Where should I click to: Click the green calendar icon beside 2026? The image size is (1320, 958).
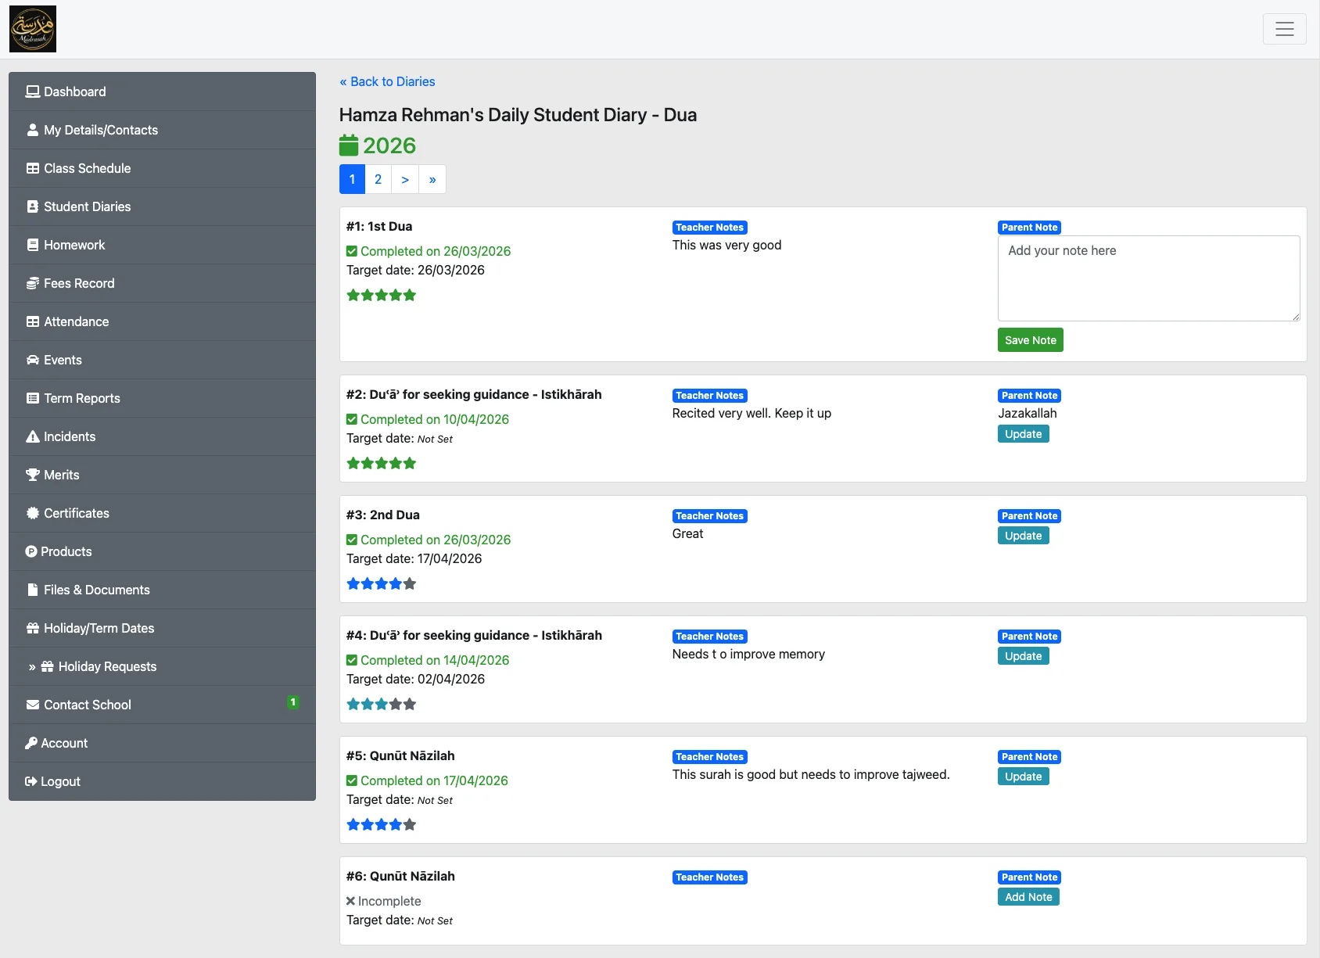pyautogui.click(x=349, y=145)
